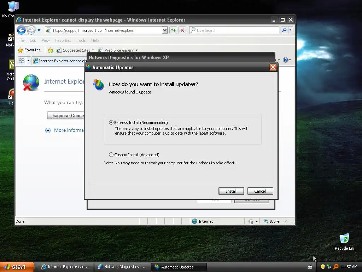Open the security status dropdown arrow
Screen dimensions: 362x272
257,221
